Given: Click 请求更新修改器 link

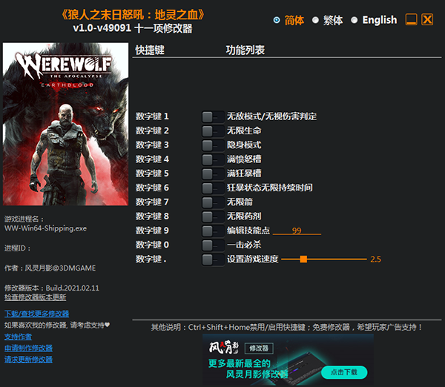Looking at the screenshot, I should tap(28, 360).
